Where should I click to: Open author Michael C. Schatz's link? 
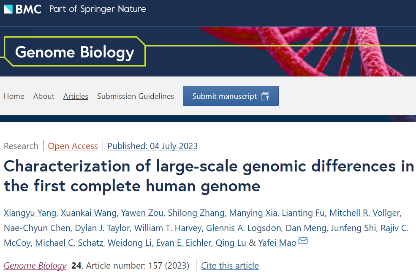pyautogui.click(x=69, y=243)
